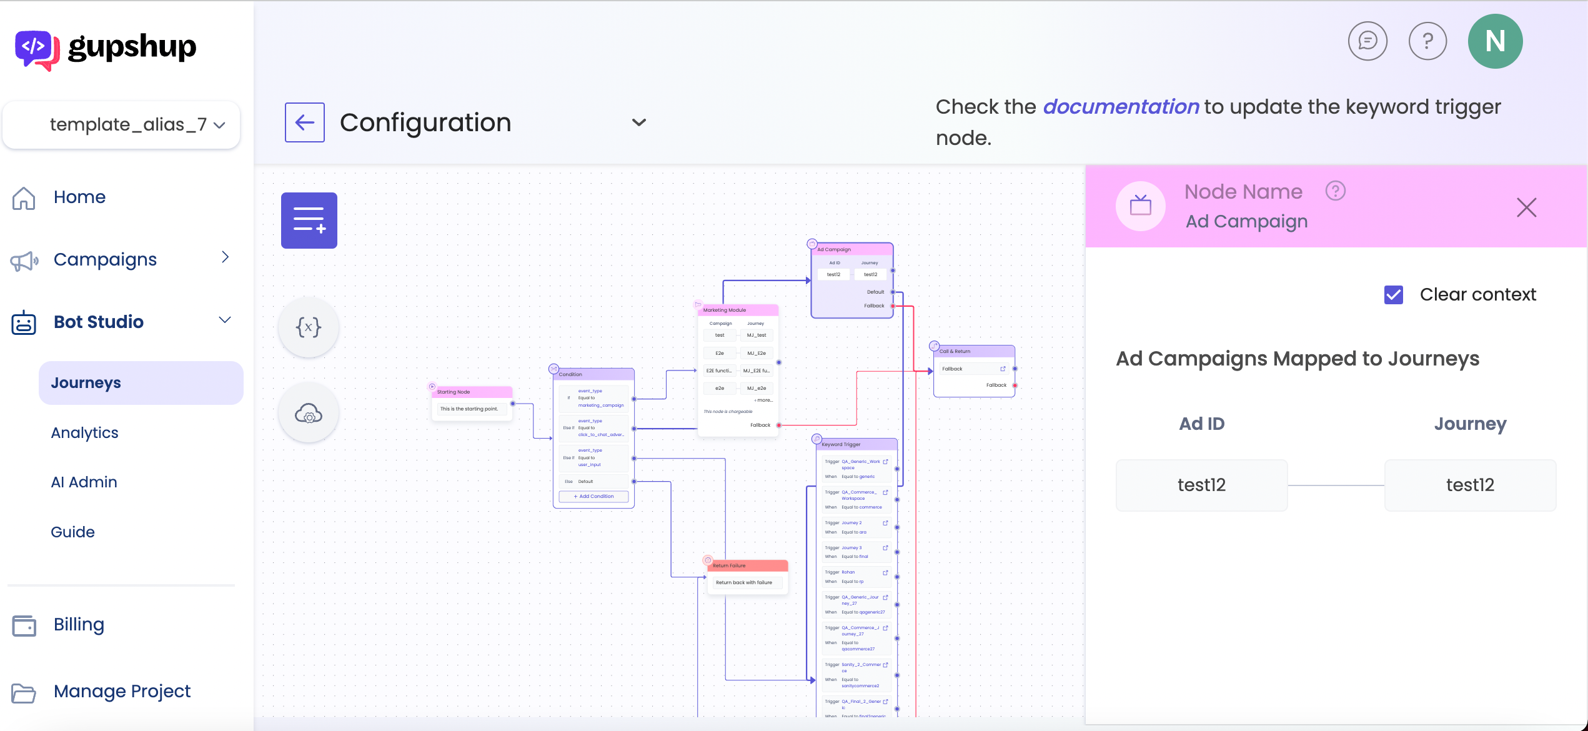Click Add Condition in the Condition node

tap(593, 496)
